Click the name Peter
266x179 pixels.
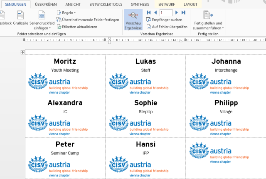click(65, 144)
